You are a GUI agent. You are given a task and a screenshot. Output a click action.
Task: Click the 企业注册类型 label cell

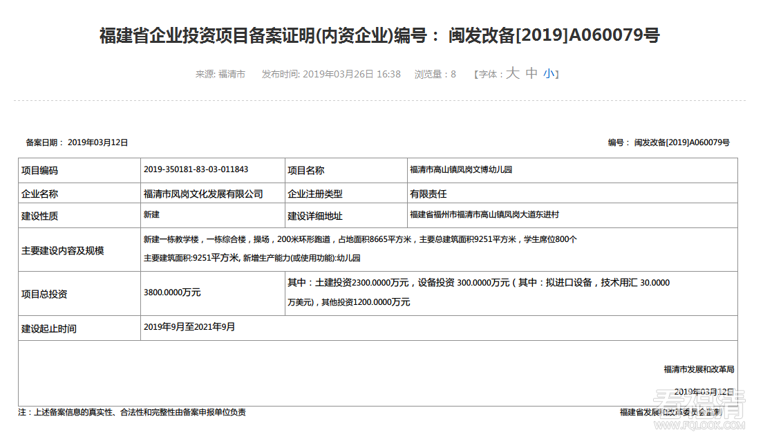pos(346,194)
